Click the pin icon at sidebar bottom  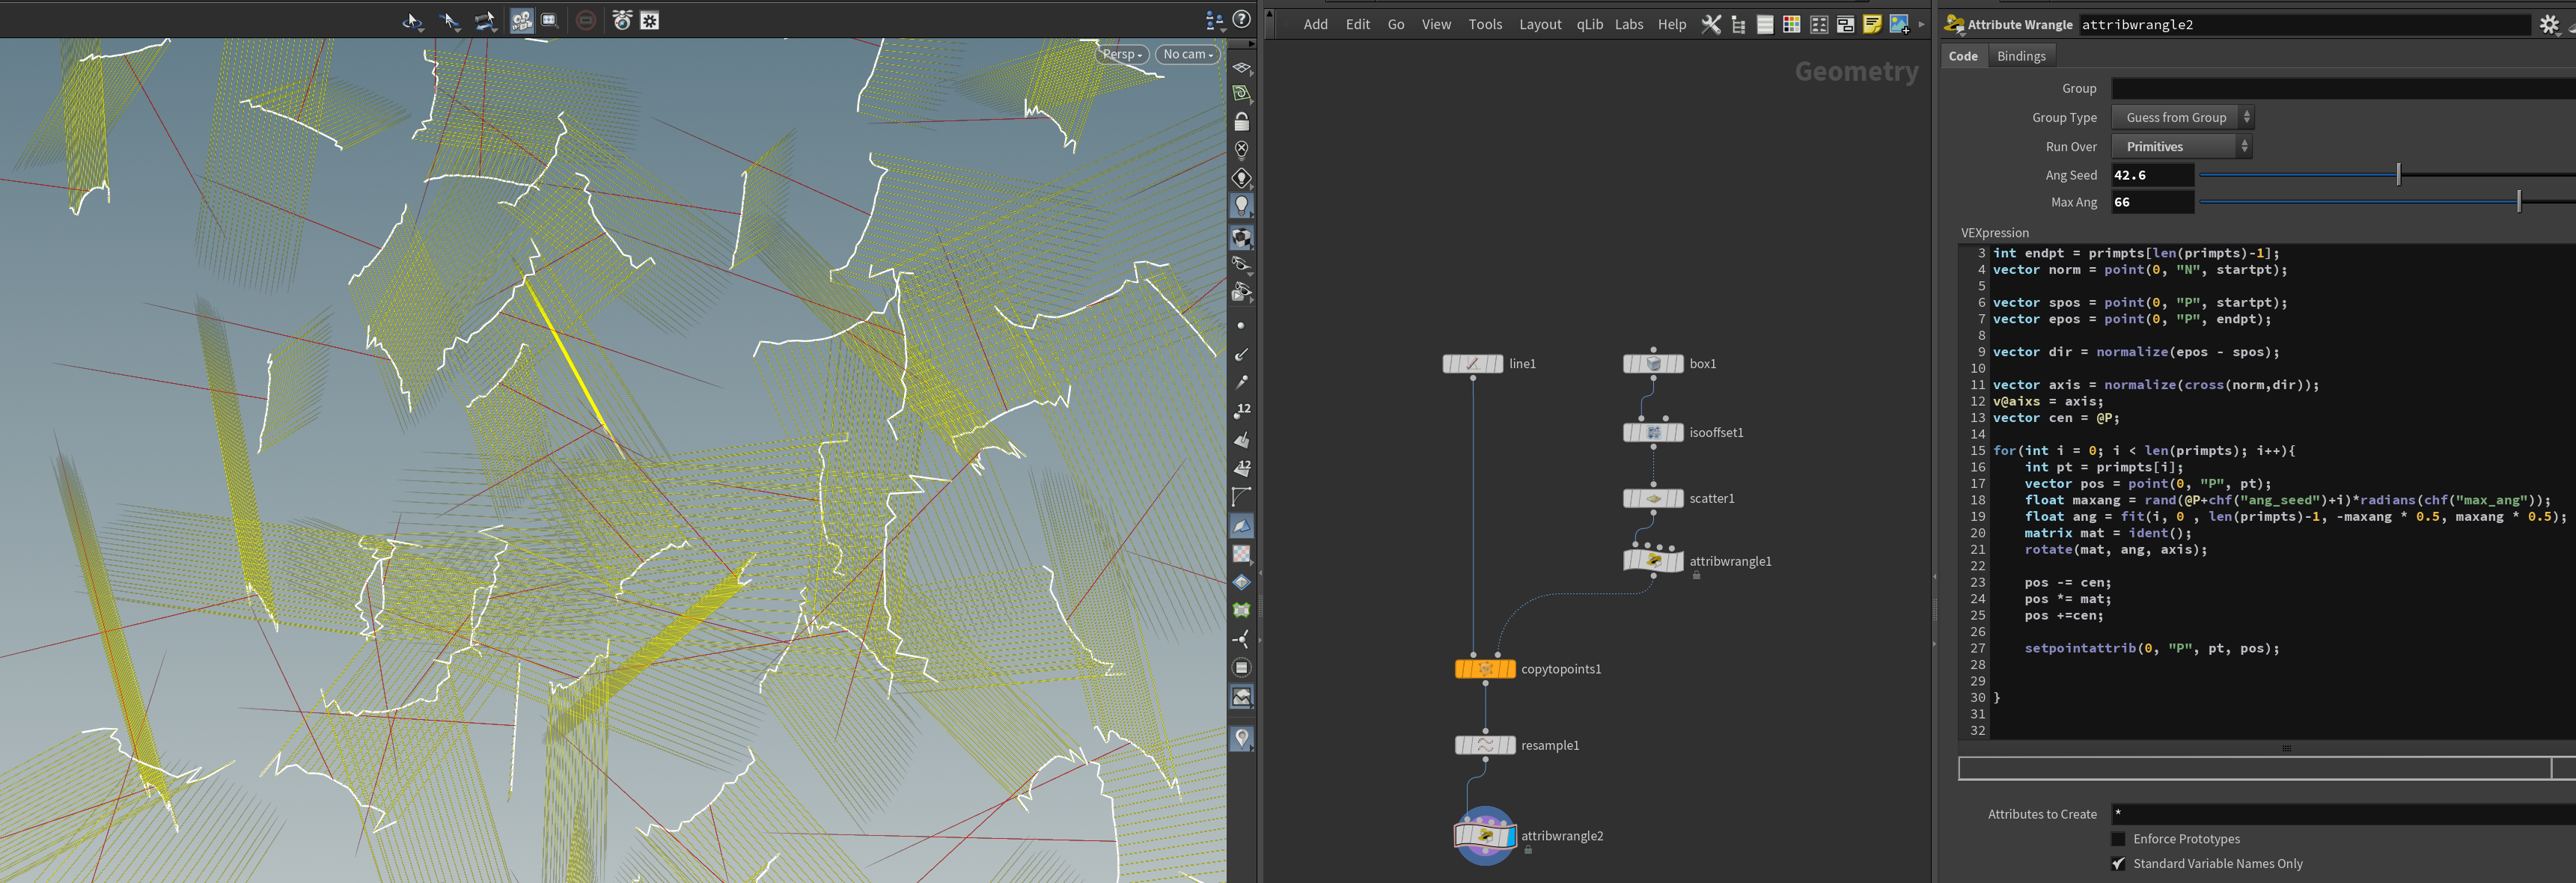point(1241,739)
